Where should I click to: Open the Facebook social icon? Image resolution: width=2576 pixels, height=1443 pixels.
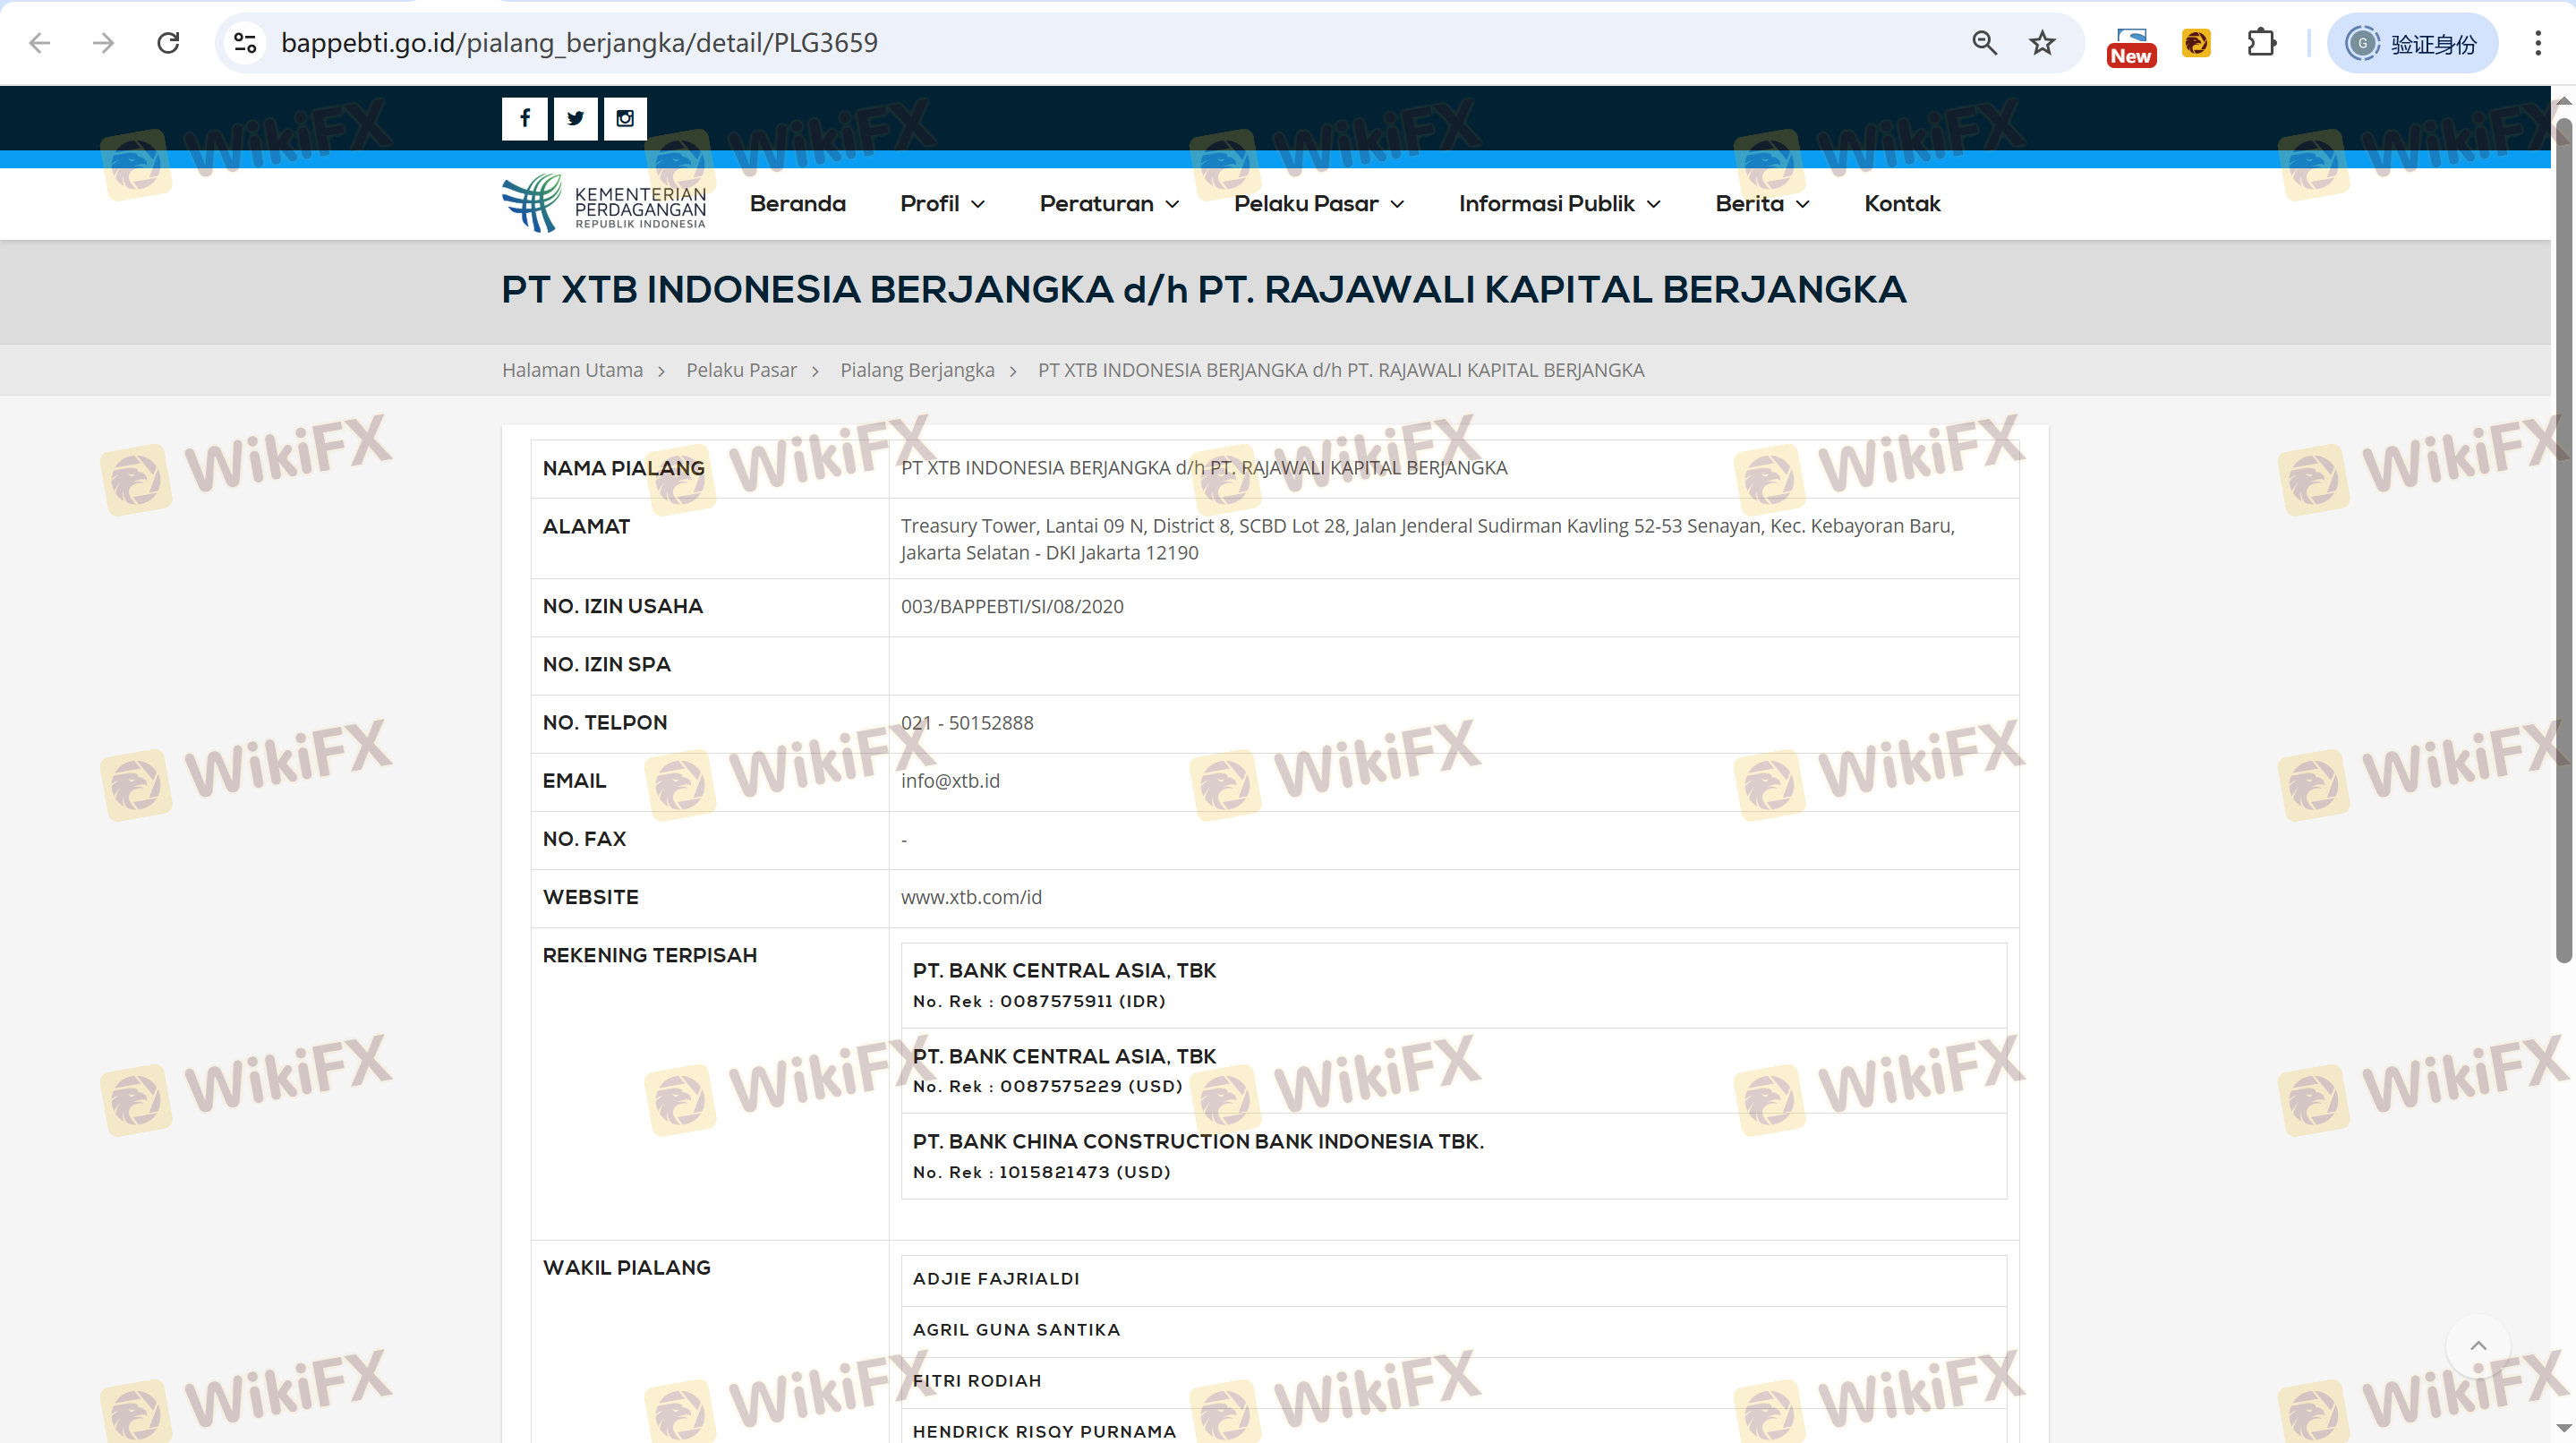524,118
